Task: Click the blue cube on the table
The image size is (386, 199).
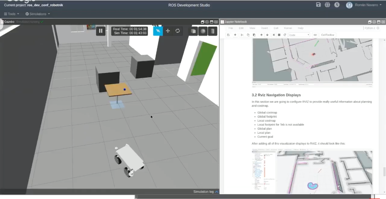Action: (125, 89)
